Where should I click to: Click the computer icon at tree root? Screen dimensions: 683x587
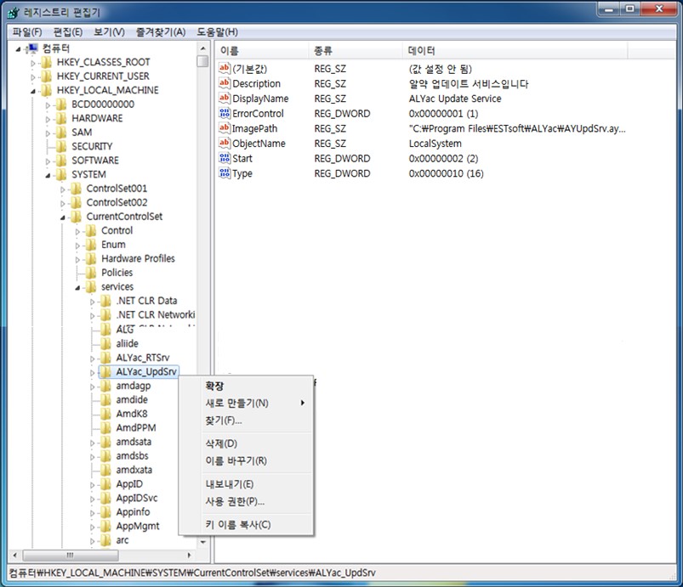coord(31,48)
